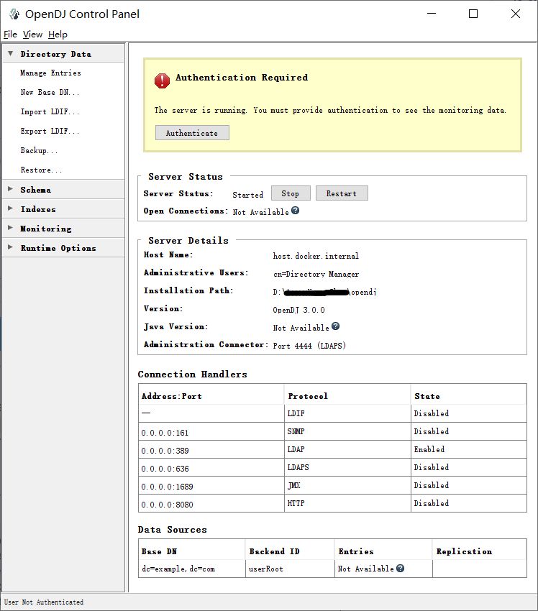The height and width of the screenshot is (611, 538).
Task: Click the Entries column header
Action: point(383,551)
